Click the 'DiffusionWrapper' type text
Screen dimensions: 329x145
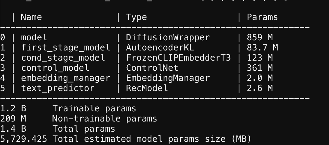pos(168,37)
